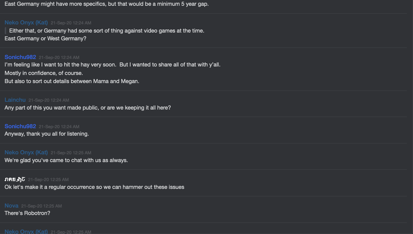Click the "Ok let's make it a regular occurrence" message
The width and height of the screenshot is (413, 234).
[x=94, y=187]
